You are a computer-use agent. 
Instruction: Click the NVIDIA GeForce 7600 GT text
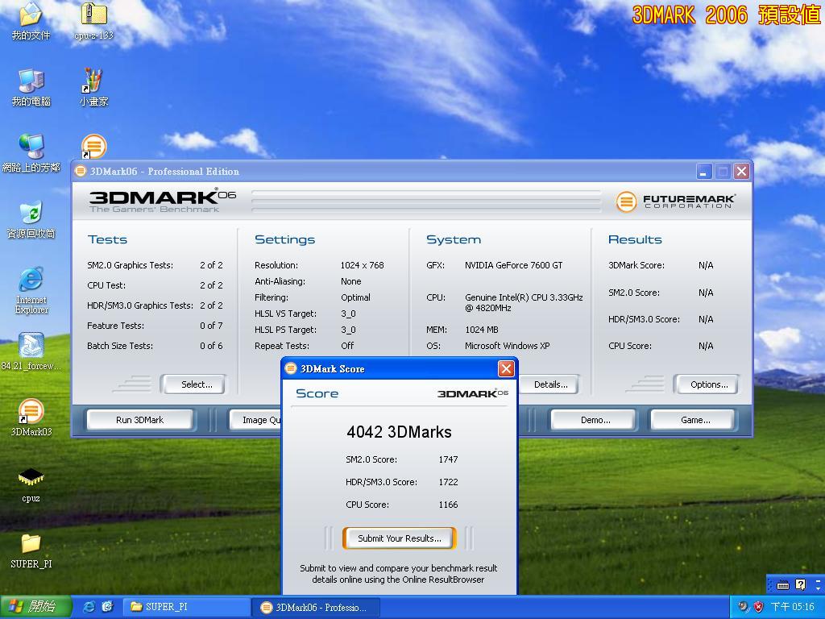click(513, 265)
